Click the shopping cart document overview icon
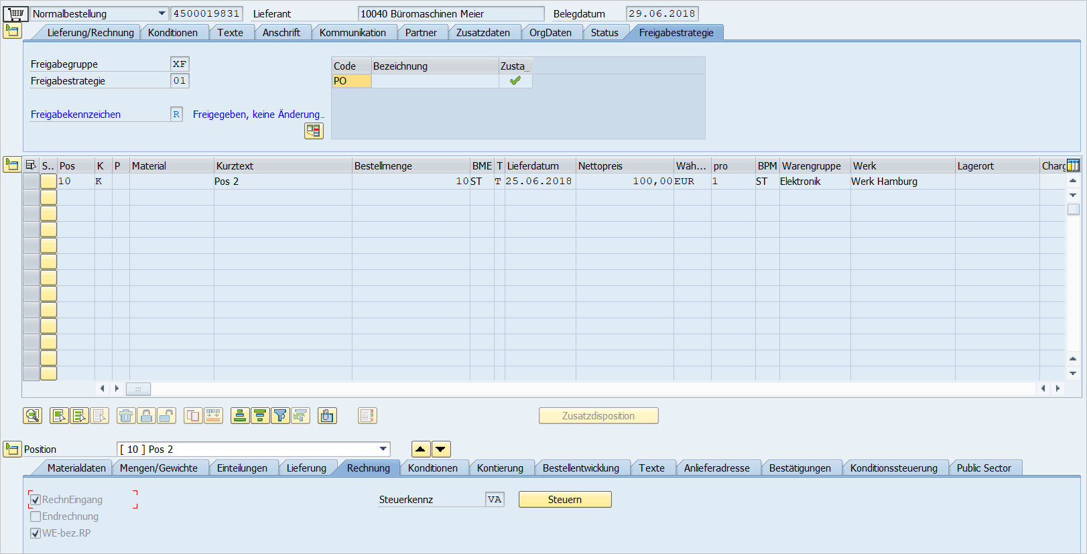This screenshot has width=1087, height=554. (x=15, y=13)
